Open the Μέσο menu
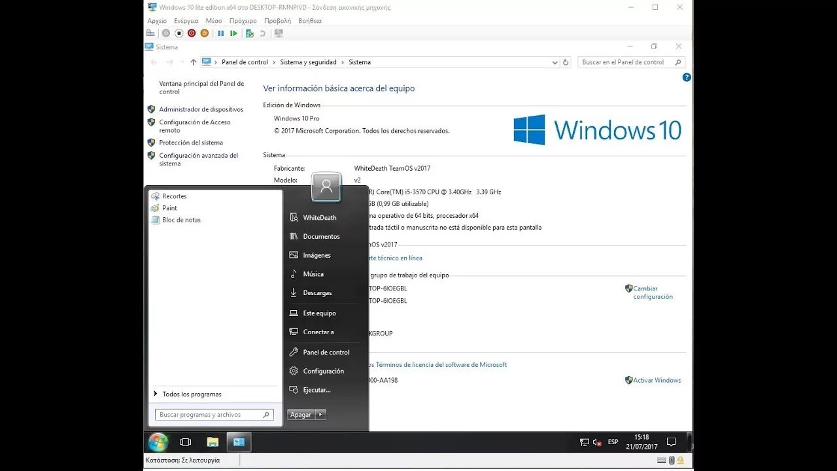Viewport: 837px width, 471px height. coord(214,21)
